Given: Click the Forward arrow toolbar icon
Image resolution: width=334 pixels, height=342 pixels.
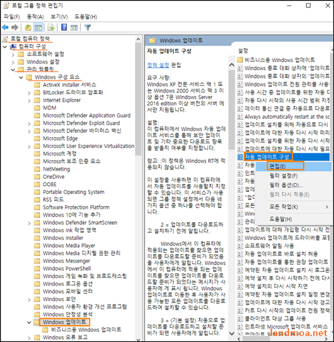Looking at the screenshot, I should click(15, 27).
